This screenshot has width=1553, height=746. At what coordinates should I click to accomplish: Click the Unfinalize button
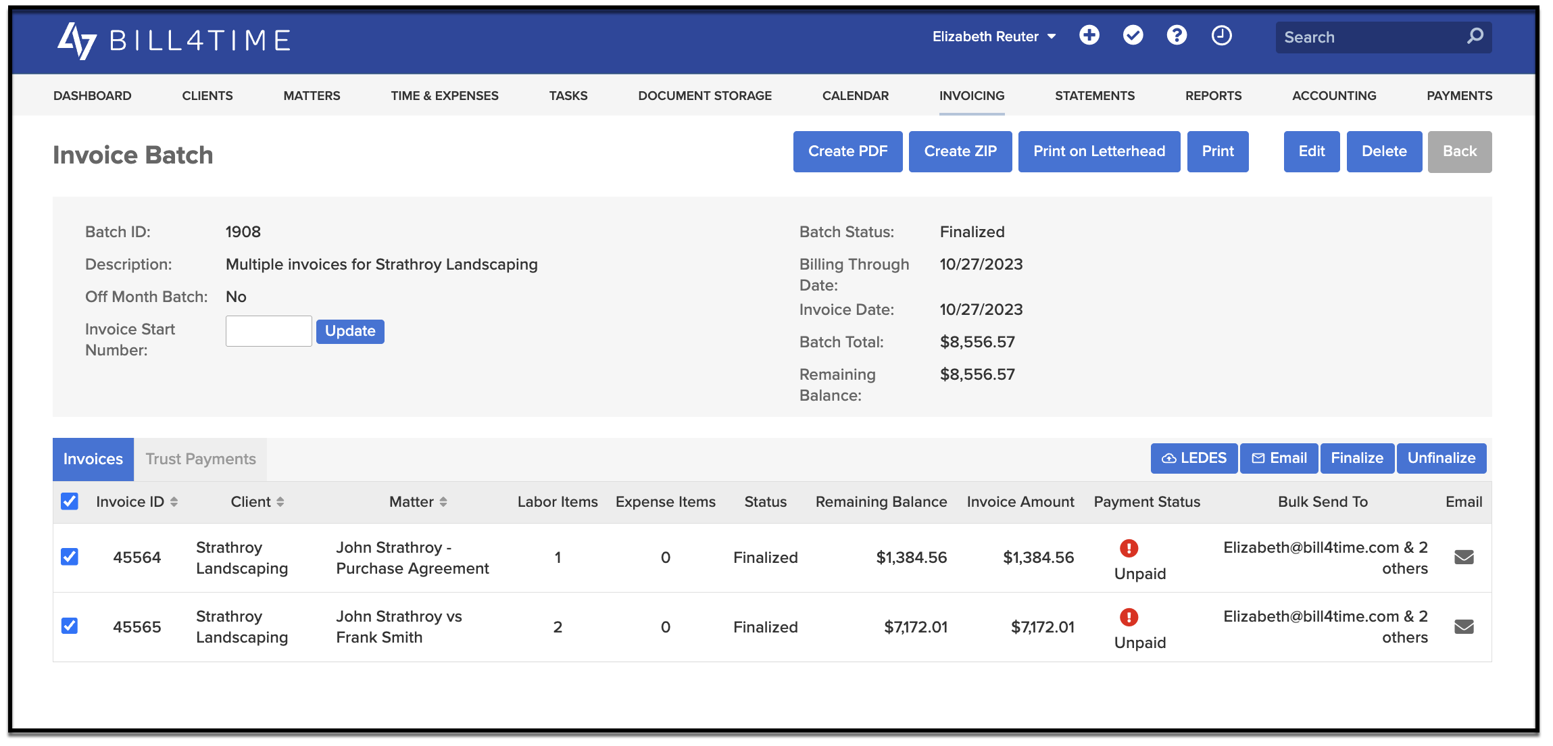(x=1441, y=458)
